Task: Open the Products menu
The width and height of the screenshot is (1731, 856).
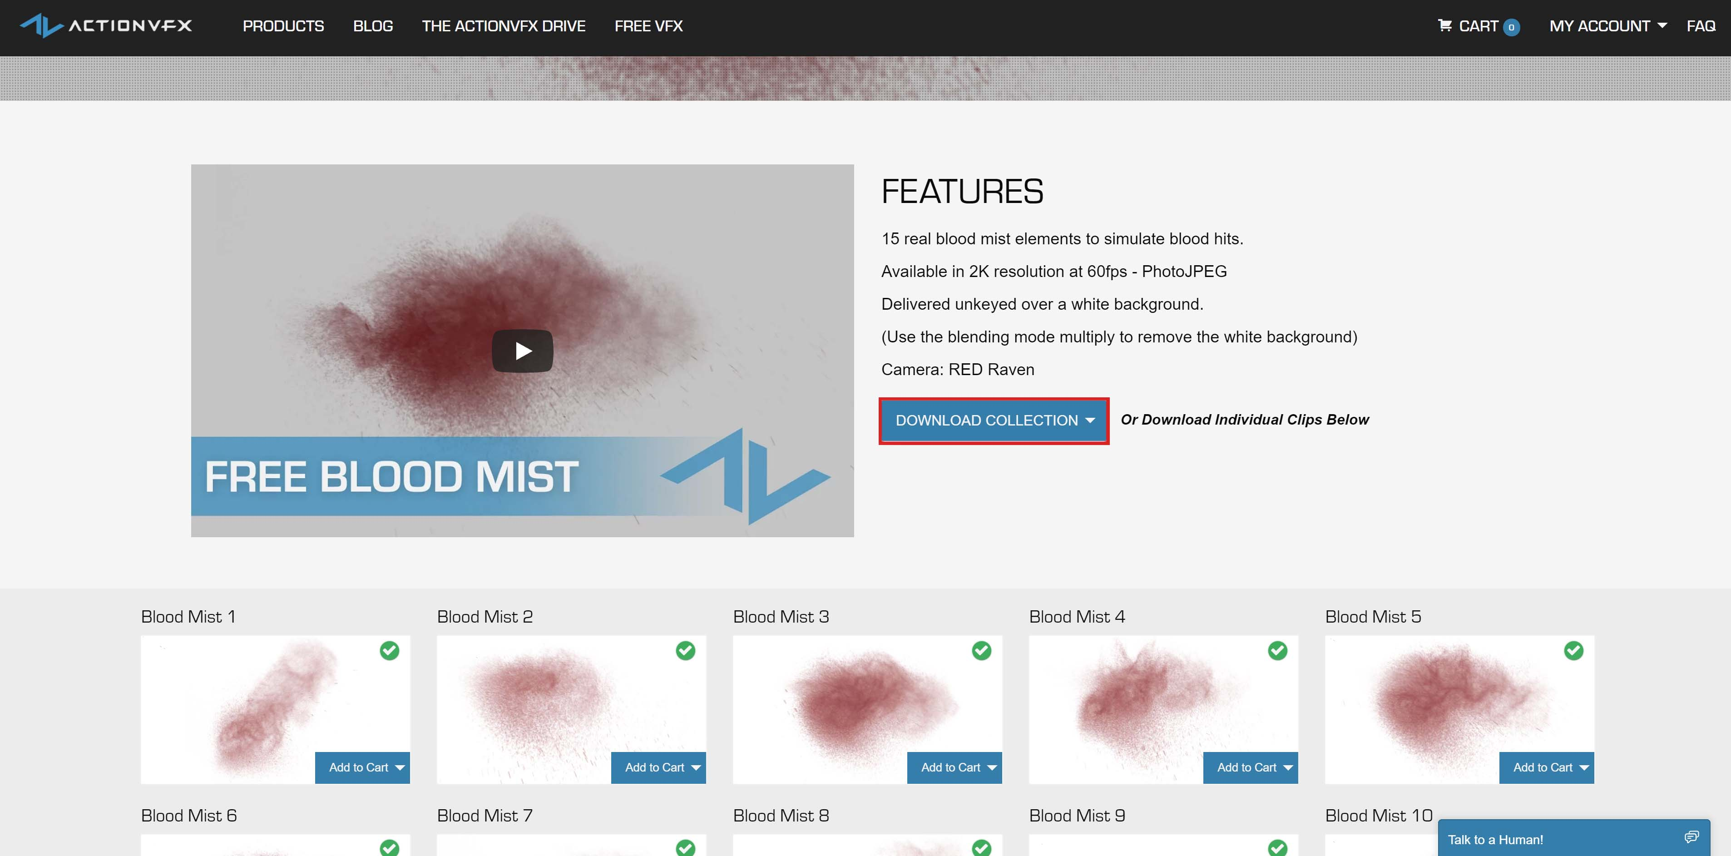Action: (283, 26)
